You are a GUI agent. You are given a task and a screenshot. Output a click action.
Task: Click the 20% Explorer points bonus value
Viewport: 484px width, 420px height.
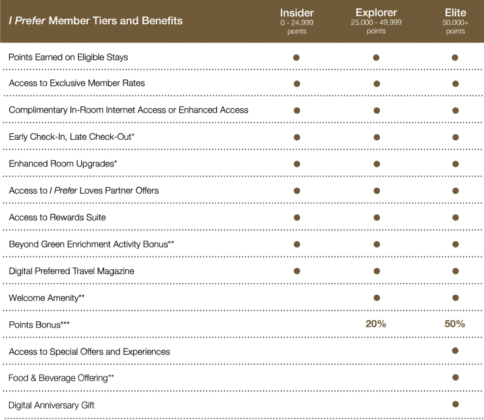[376, 324]
